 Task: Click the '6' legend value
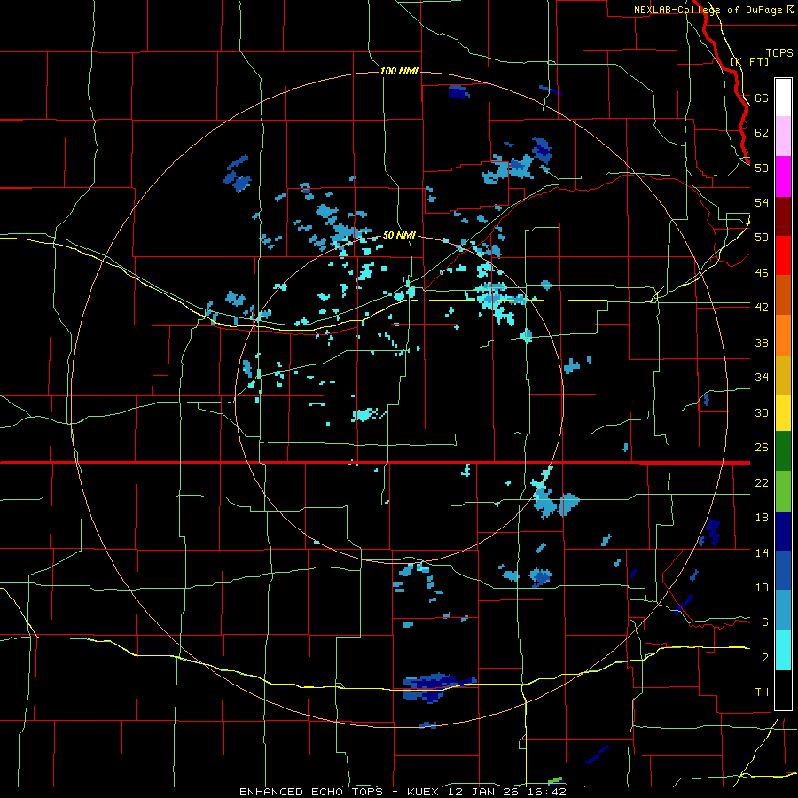tap(765, 622)
